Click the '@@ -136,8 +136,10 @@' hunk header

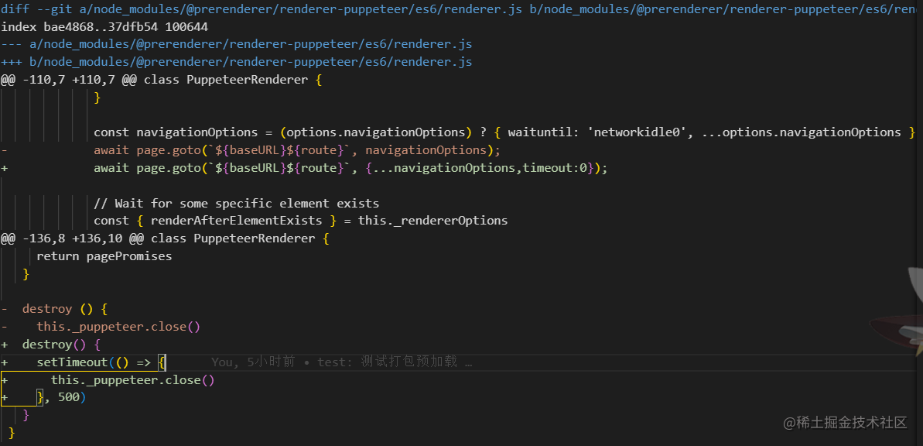[x=165, y=238]
